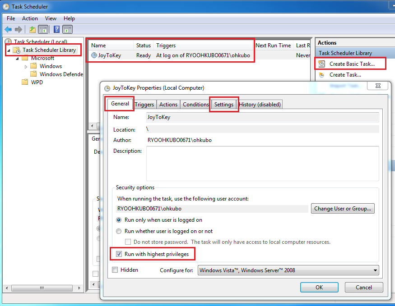Close the JoyToKey Properties dialog
395x306 pixels.
(378, 86)
